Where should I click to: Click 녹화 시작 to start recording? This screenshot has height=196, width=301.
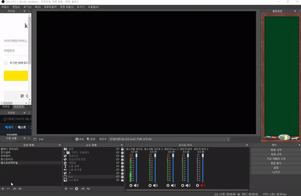pos(276,154)
